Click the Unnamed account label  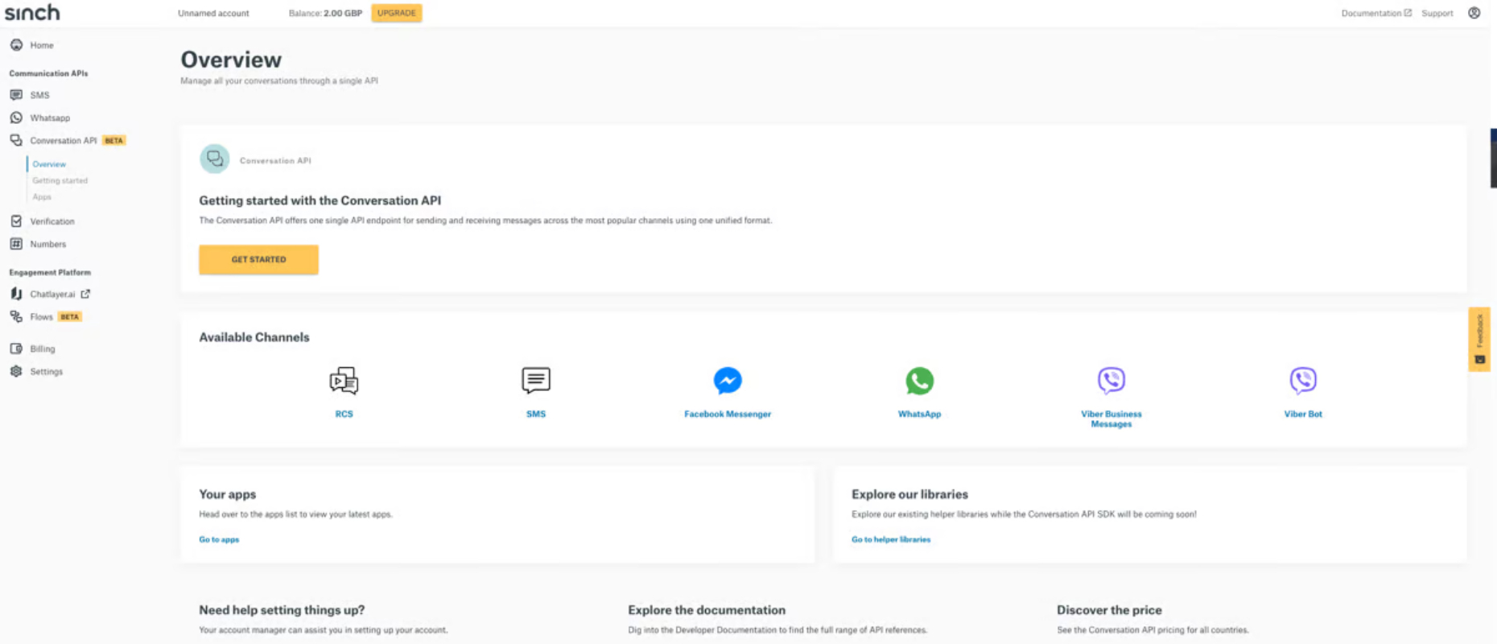(x=213, y=13)
